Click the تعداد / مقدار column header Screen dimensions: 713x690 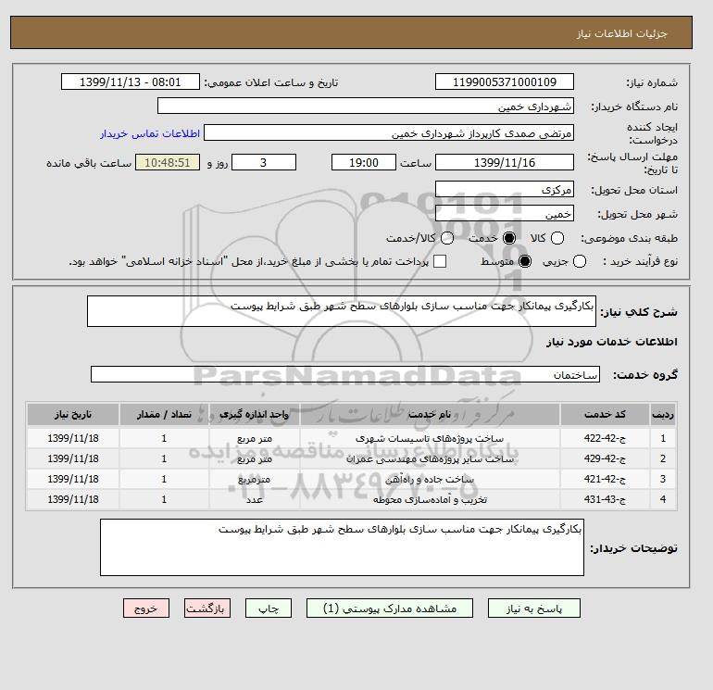tap(164, 414)
